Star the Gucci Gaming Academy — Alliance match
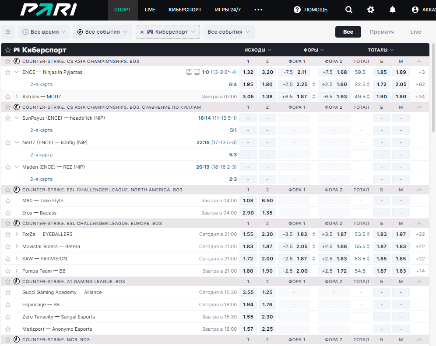Image resolution: width=436 pixels, height=346 pixels. (x=8, y=292)
